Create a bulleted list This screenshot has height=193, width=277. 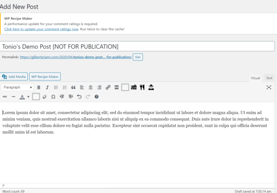[x=56, y=87]
